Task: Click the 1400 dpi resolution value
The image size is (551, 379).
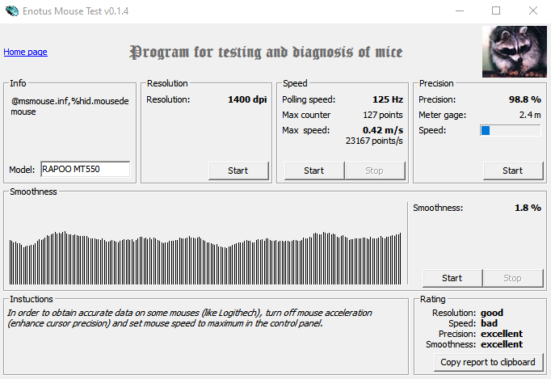Action: (x=246, y=99)
